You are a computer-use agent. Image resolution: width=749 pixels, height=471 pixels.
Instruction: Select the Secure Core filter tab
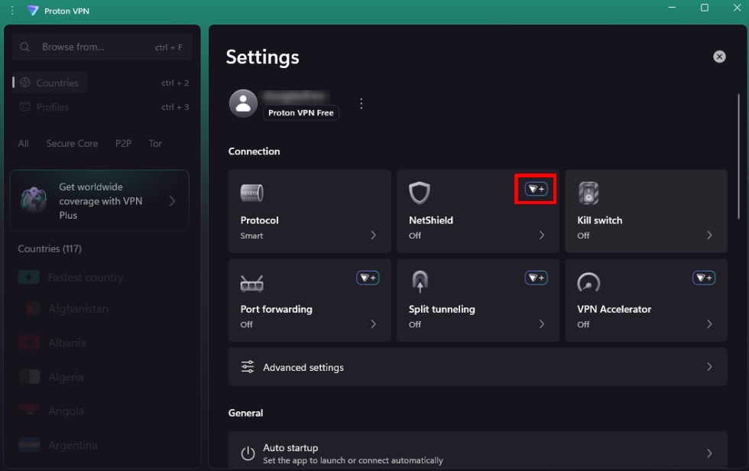(72, 143)
